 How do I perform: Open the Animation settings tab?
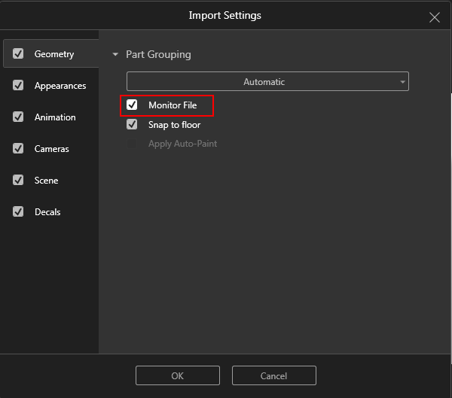[x=55, y=117]
